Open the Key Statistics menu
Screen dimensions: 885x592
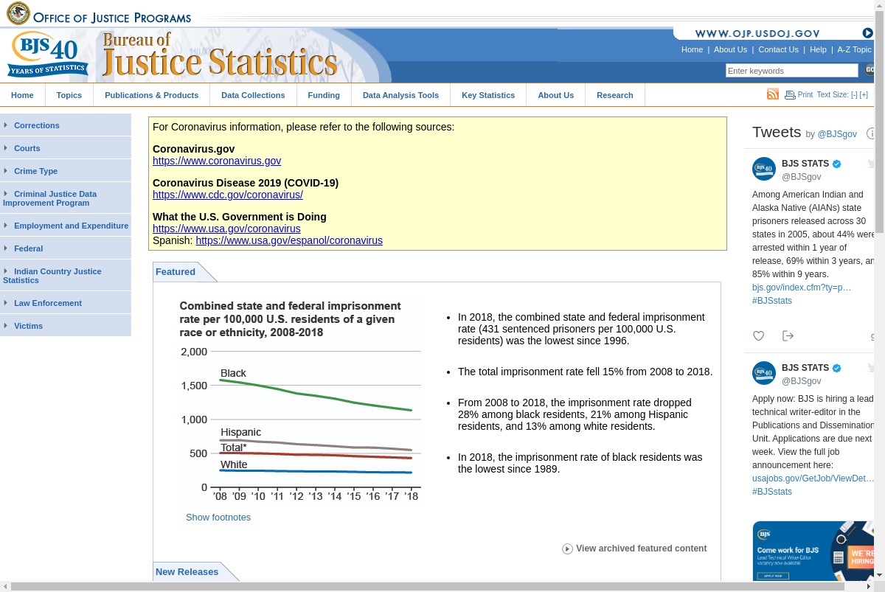click(488, 95)
